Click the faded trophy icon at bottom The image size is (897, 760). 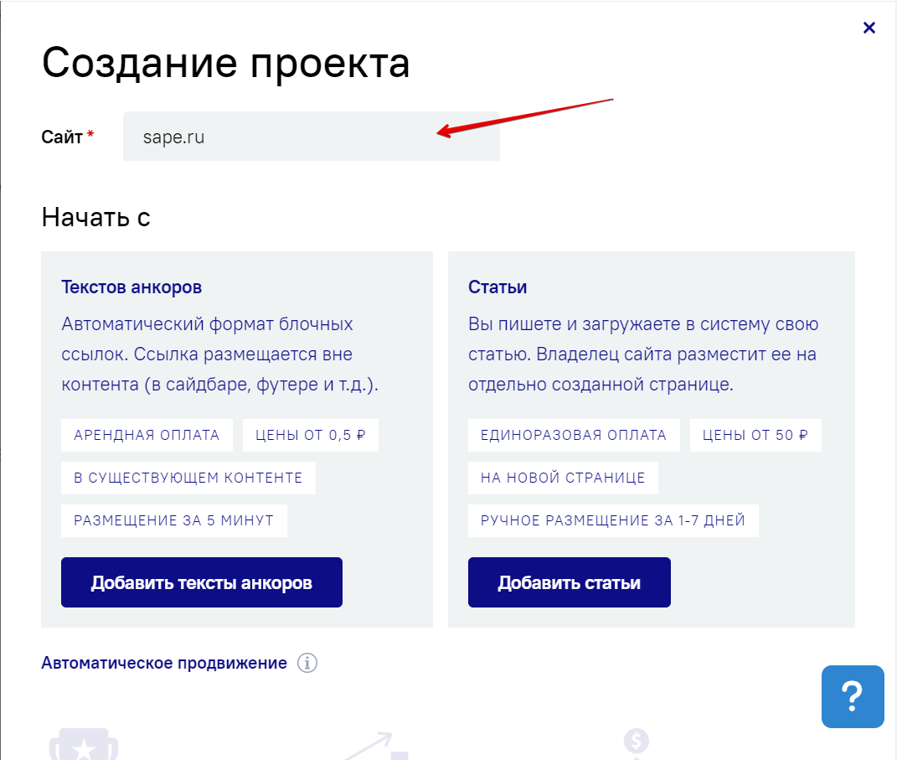[84, 744]
